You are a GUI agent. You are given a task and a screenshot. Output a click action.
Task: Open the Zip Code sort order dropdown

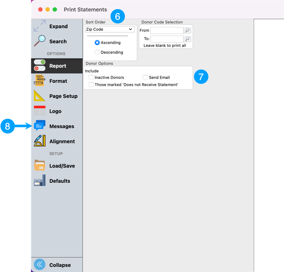(110, 29)
